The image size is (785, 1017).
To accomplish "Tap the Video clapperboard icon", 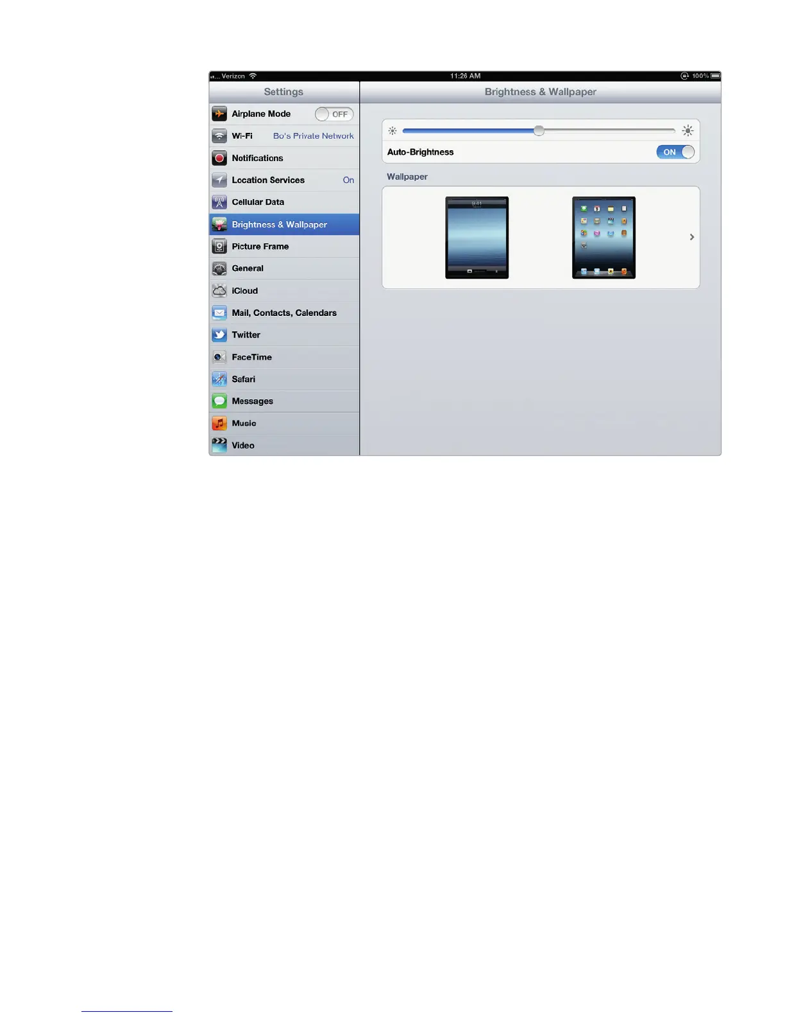I will (219, 445).
